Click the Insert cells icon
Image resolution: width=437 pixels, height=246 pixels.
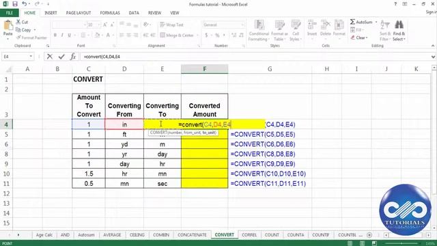tap(312, 25)
